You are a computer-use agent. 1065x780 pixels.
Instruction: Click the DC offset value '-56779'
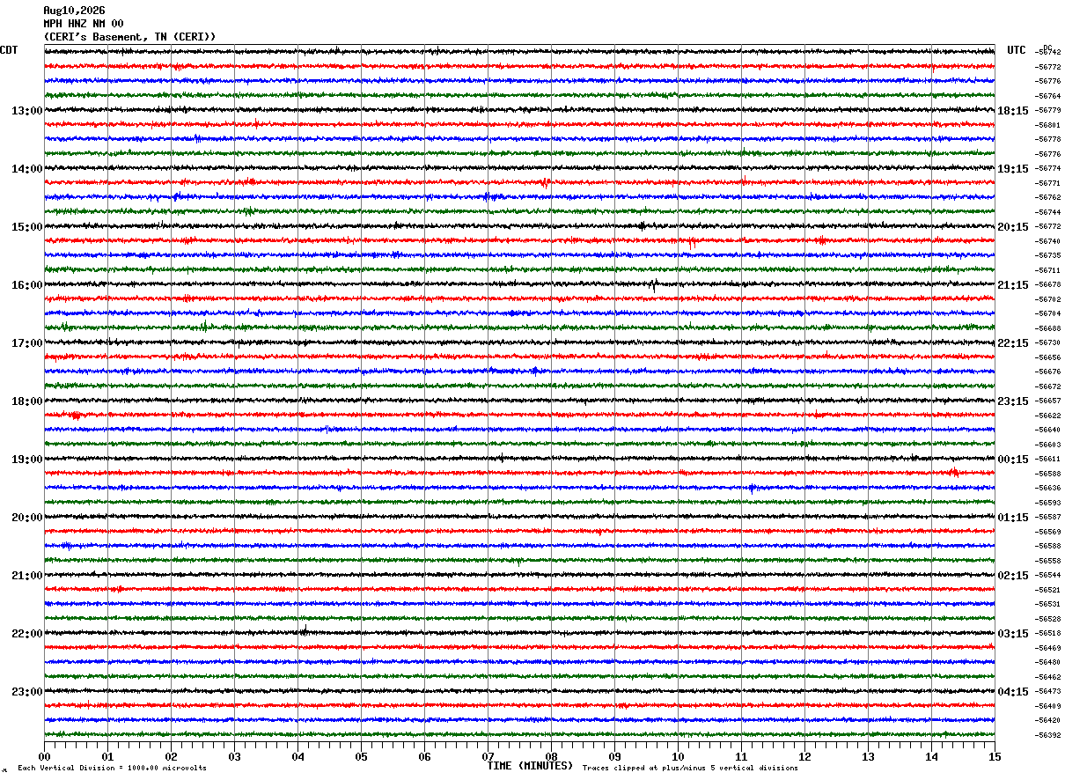pos(1048,111)
